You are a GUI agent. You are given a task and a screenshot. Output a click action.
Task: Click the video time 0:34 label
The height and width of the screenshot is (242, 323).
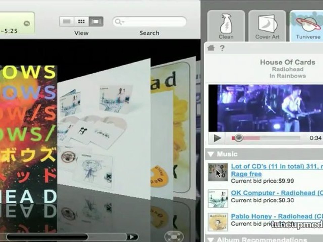316,138
